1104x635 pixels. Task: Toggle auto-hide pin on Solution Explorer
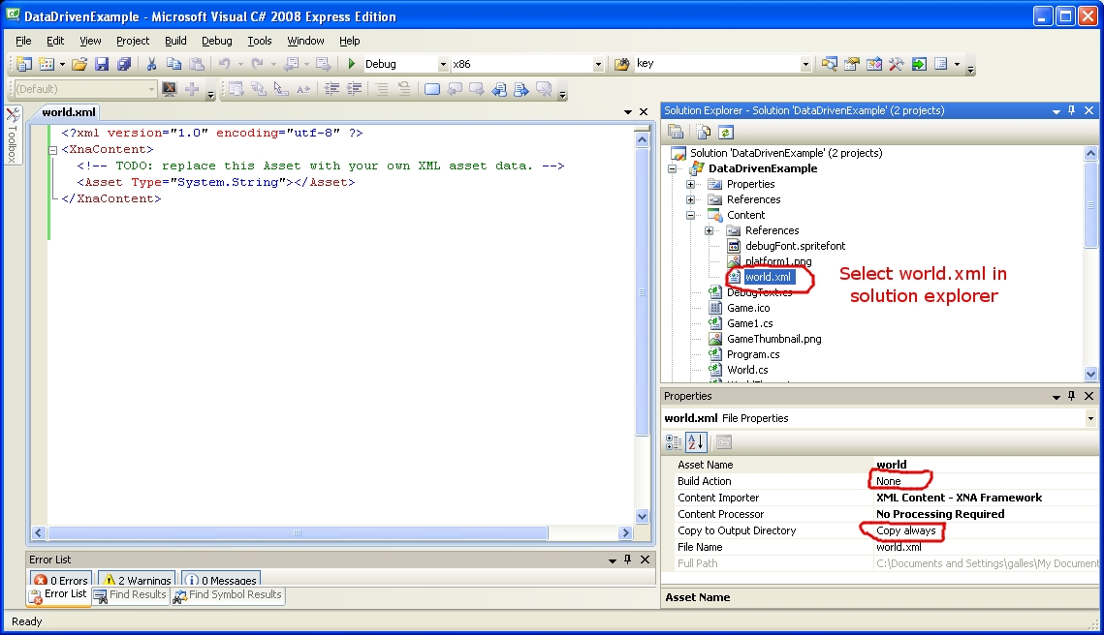click(1072, 110)
